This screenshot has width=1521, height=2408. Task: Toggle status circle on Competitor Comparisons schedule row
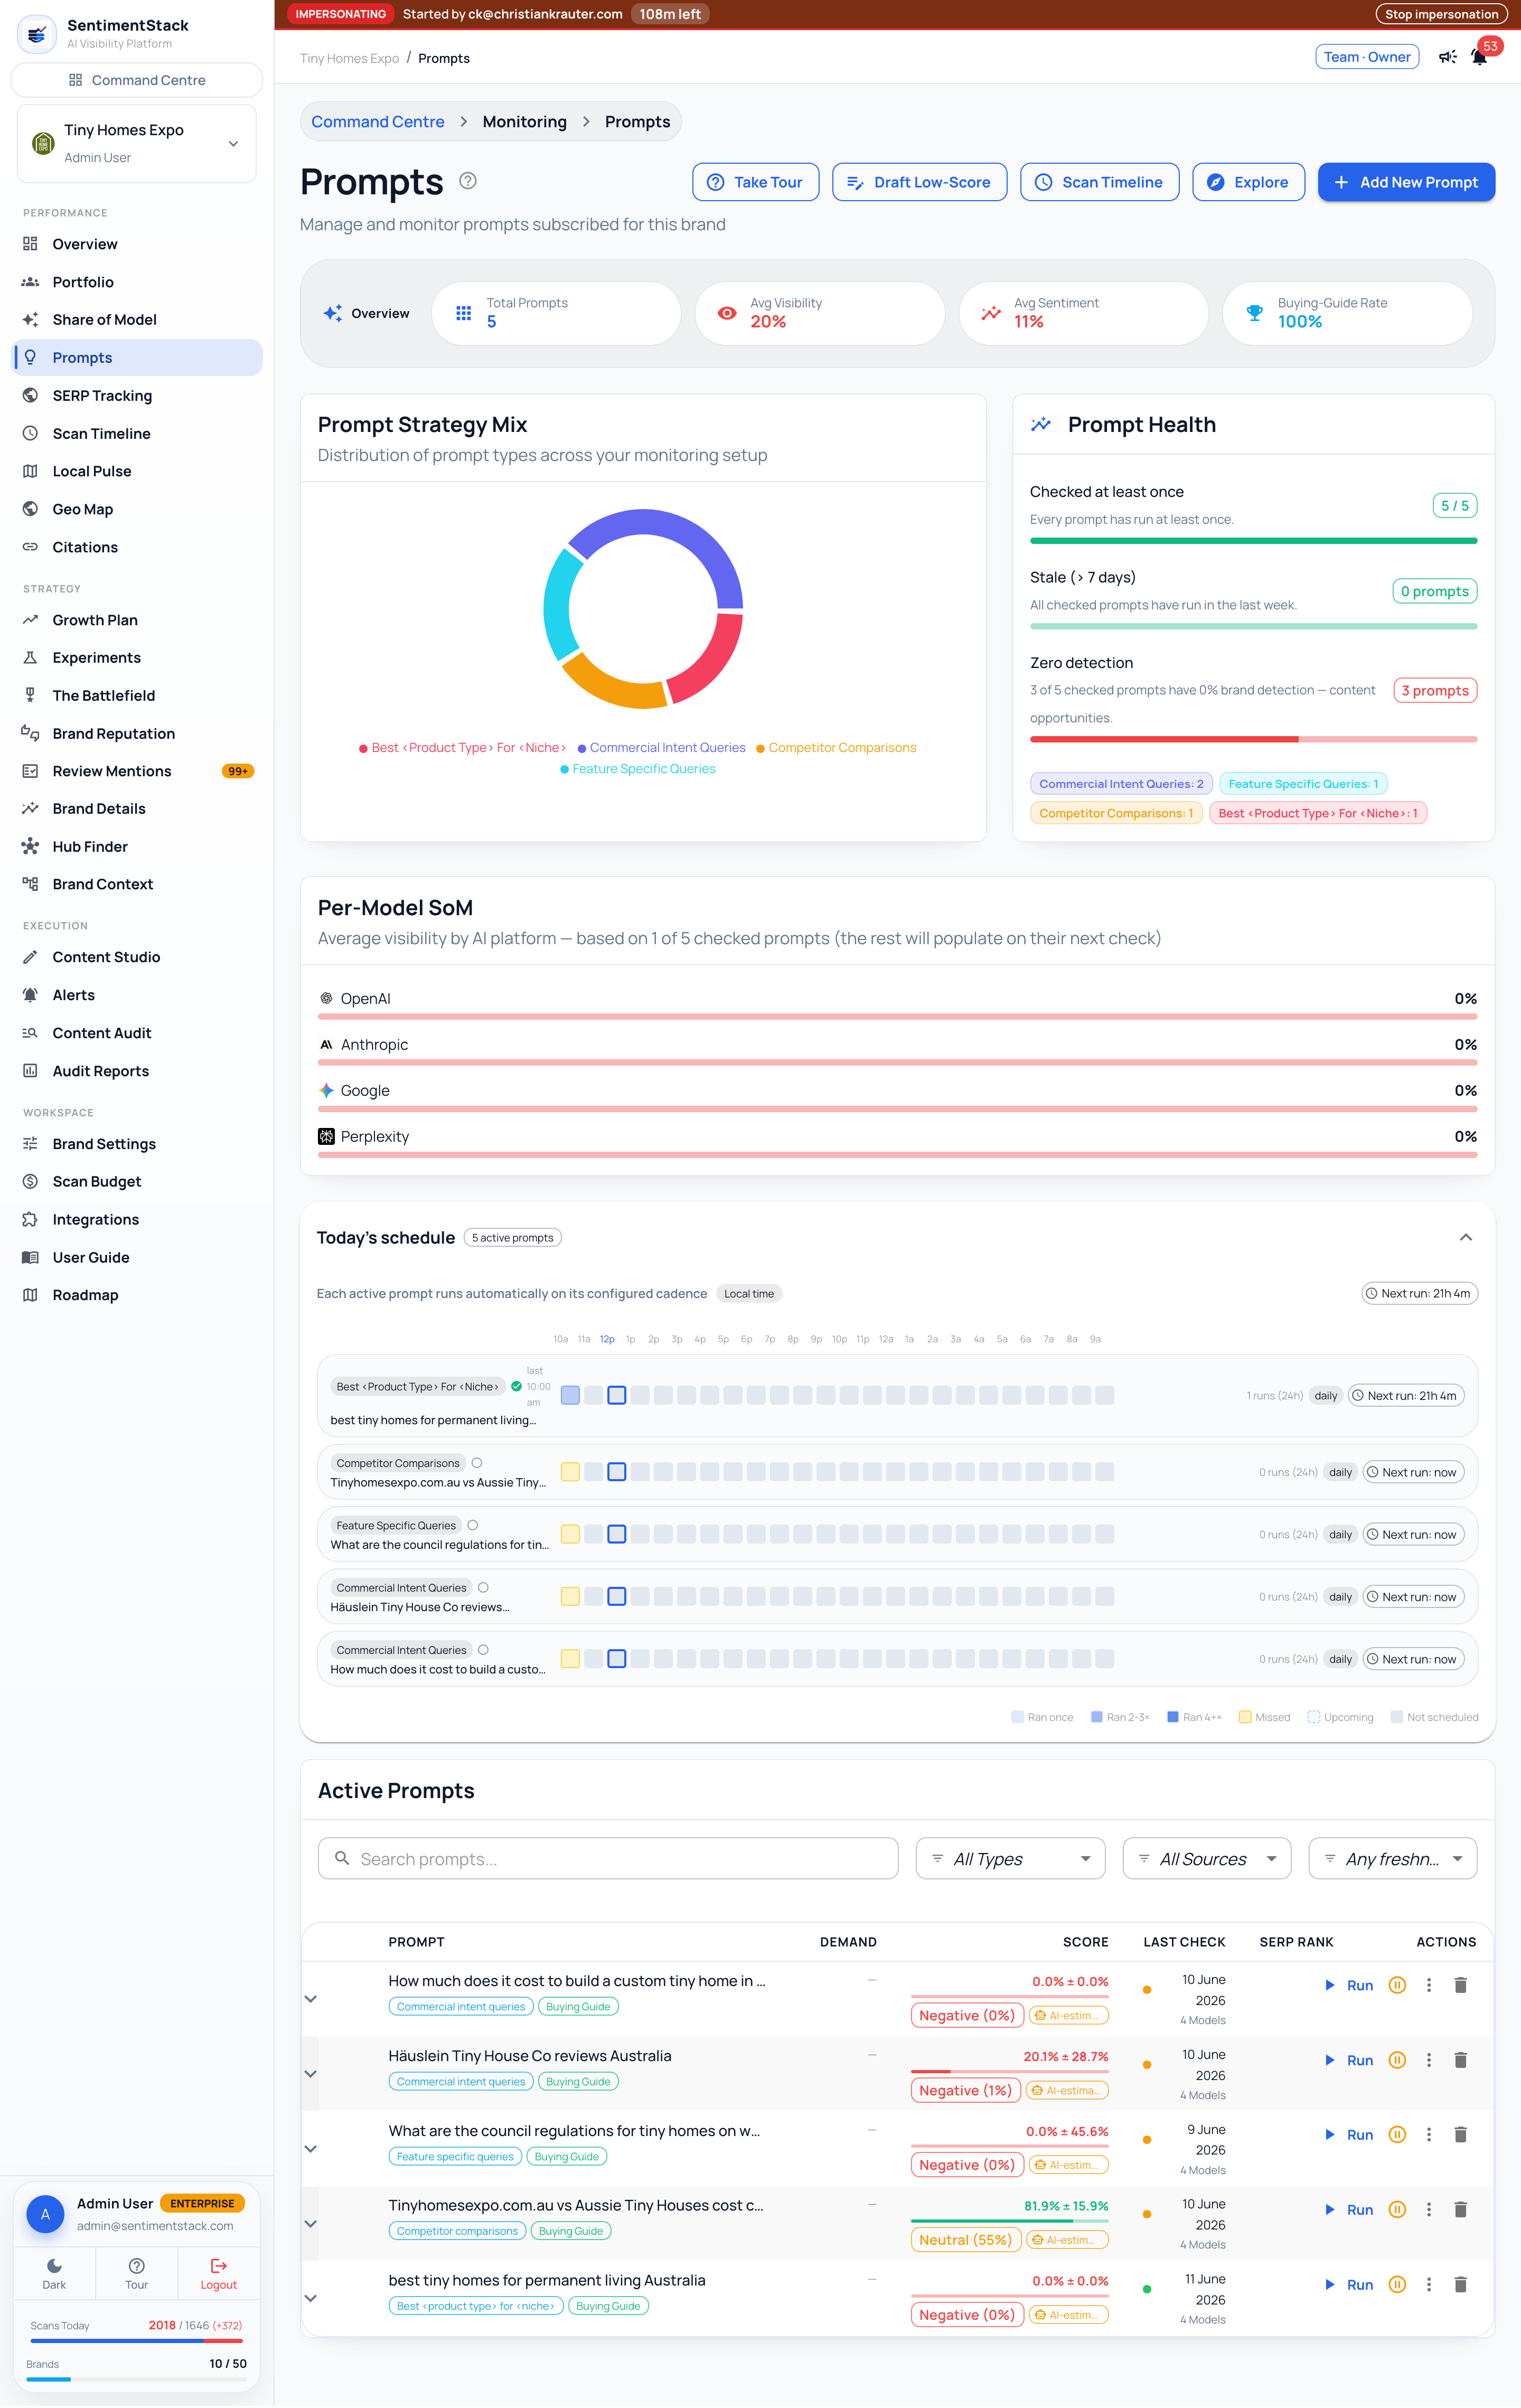point(477,1463)
